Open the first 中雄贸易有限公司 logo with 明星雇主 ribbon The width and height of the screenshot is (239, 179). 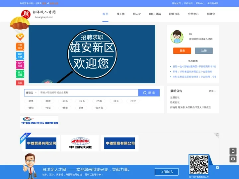pos(41,143)
